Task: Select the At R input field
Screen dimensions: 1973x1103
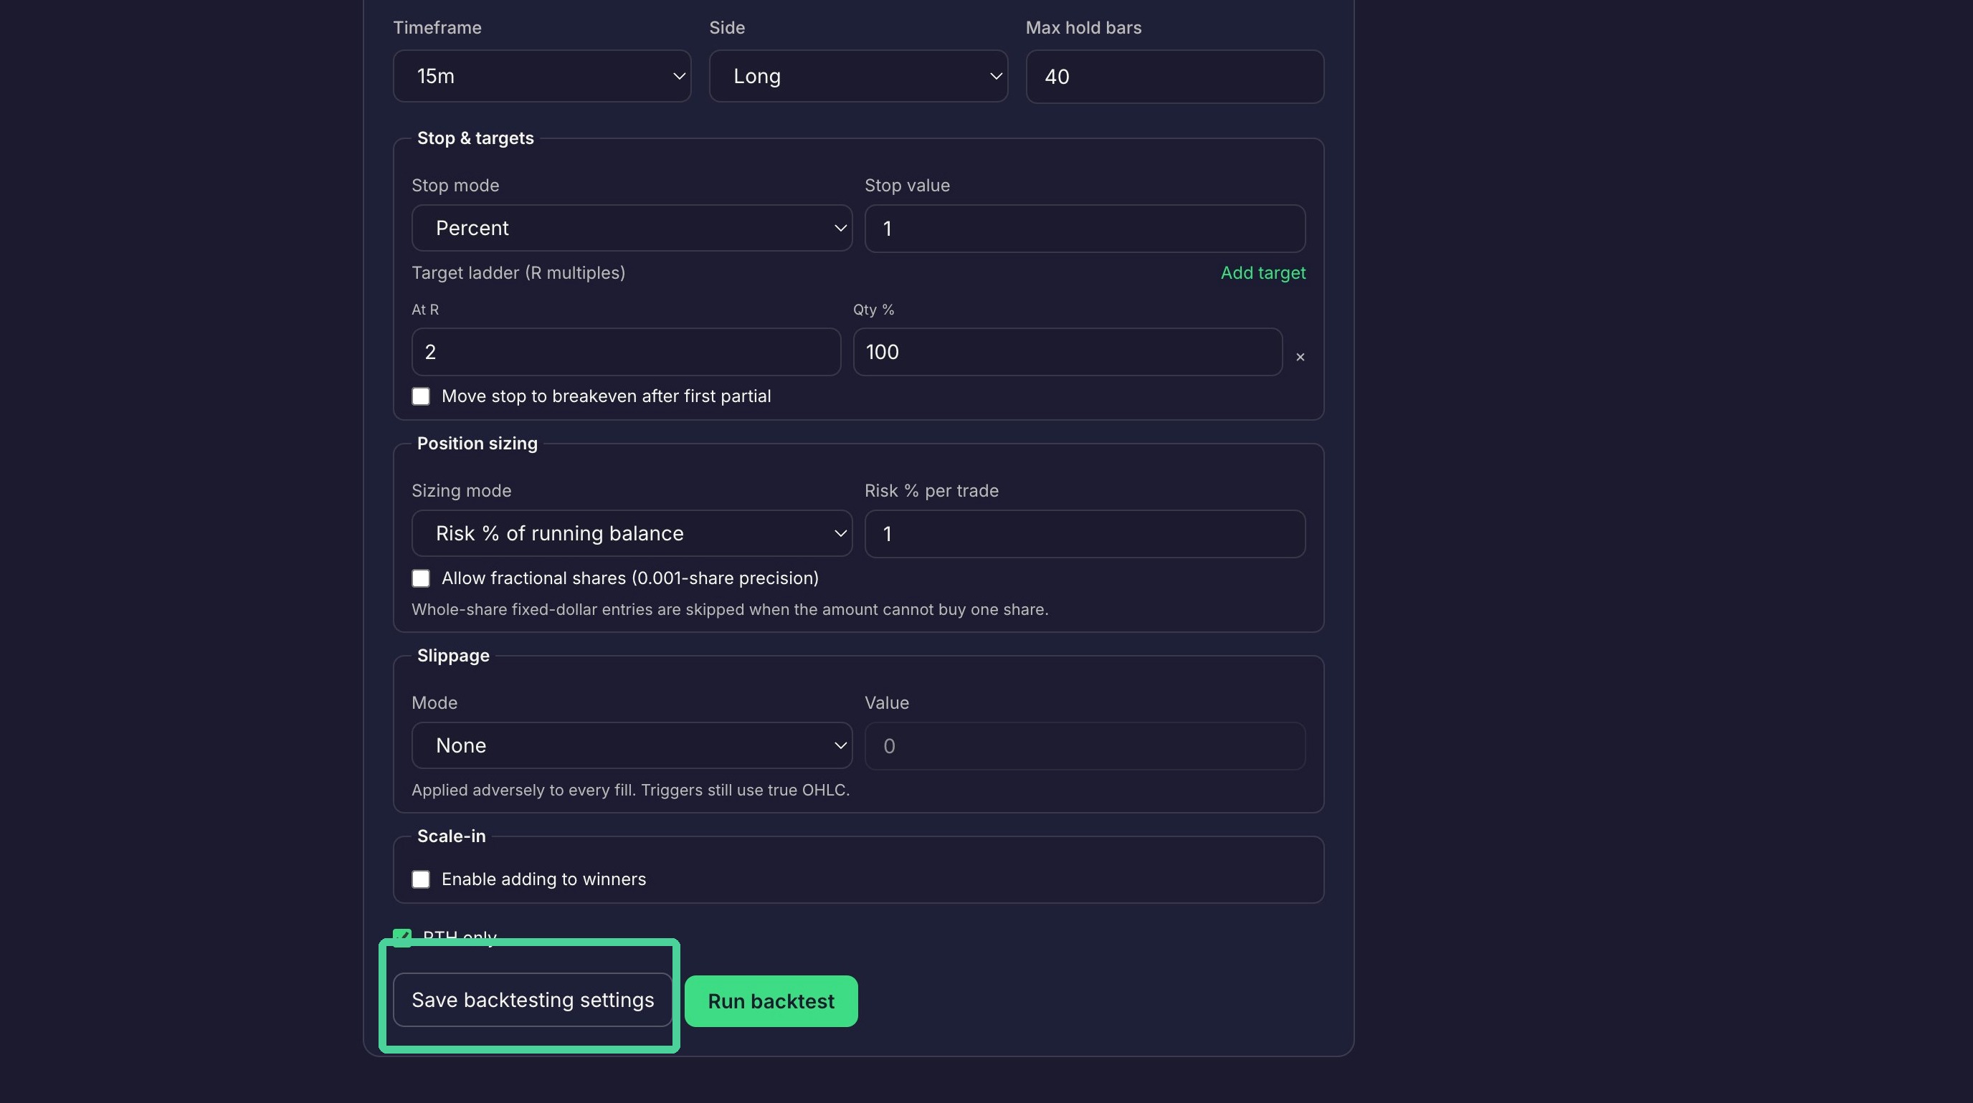Action: 626,352
